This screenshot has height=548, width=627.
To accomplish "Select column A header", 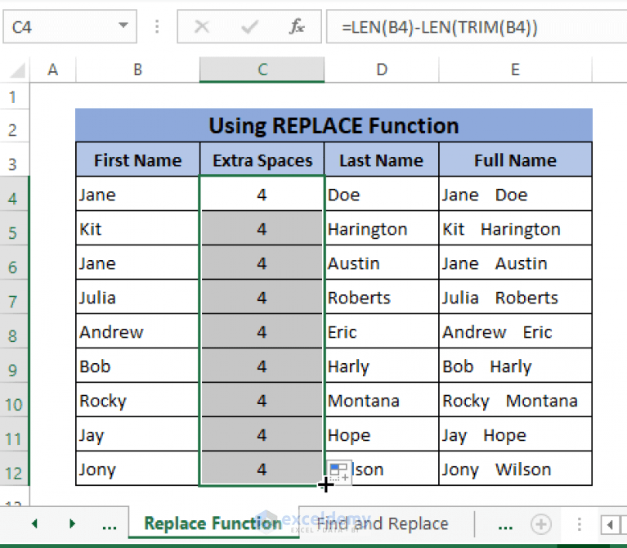I will (x=53, y=70).
